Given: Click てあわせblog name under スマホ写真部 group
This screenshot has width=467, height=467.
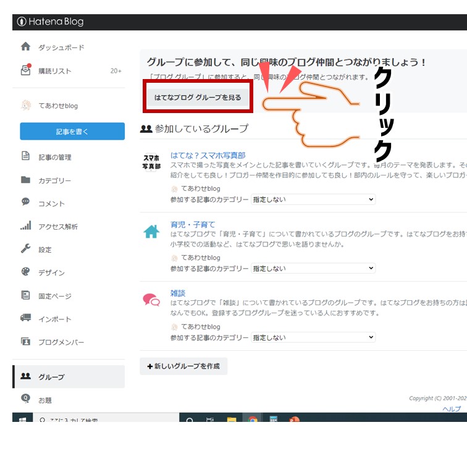Looking at the screenshot, I should click(x=201, y=188).
